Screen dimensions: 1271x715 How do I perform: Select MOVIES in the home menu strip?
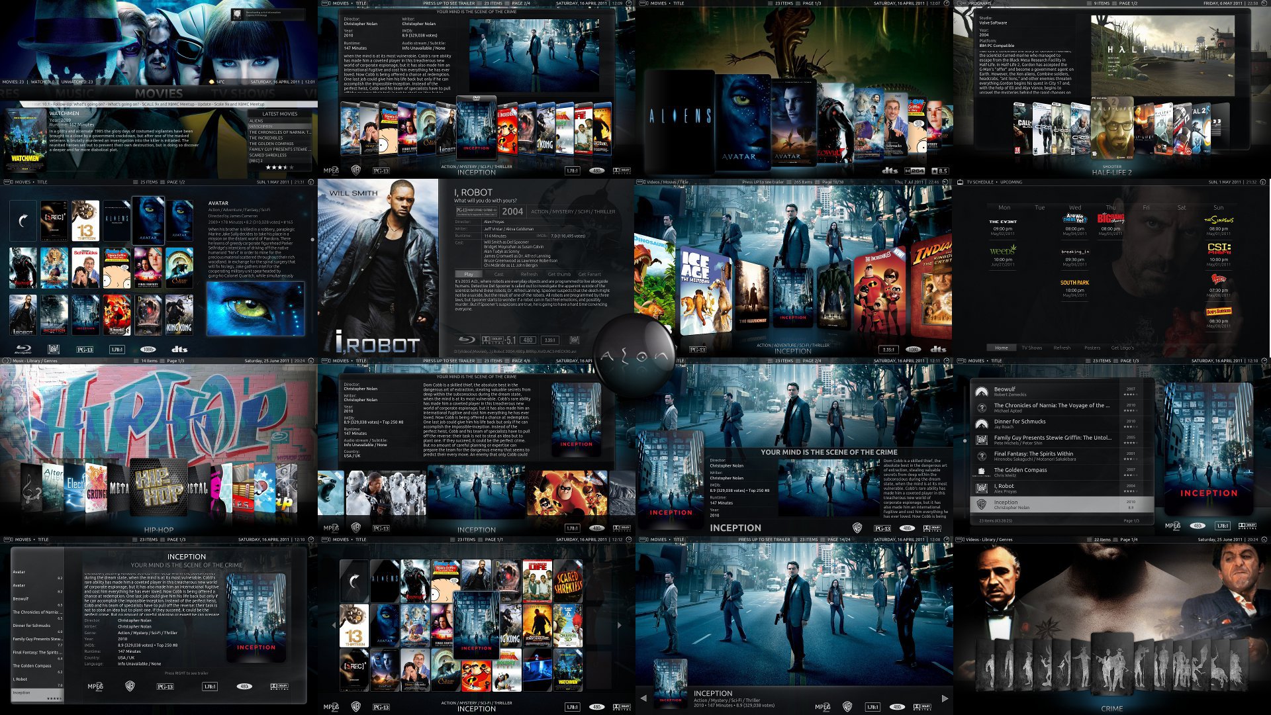pyautogui.click(x=159, y=94)
